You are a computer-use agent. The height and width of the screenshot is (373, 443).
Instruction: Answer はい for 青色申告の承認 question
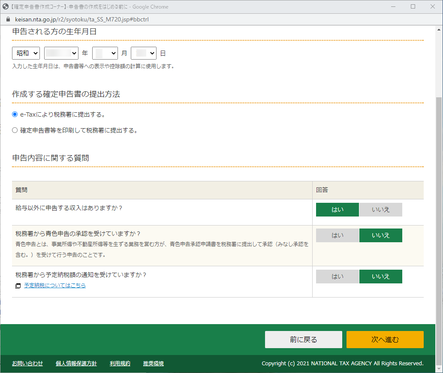pyautogui.click(x=338, y=235)
